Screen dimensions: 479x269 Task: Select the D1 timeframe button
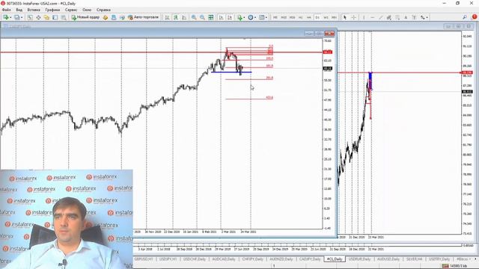317,17
